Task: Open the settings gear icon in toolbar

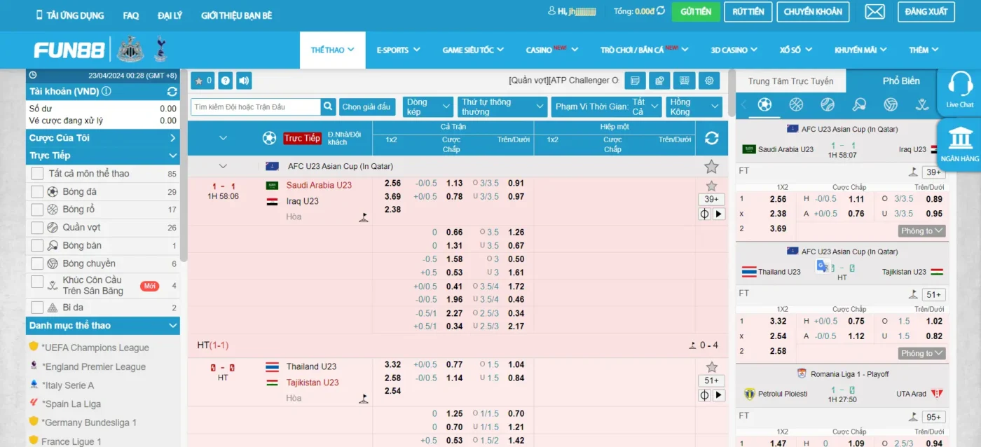Action: [x=709, y=81]
